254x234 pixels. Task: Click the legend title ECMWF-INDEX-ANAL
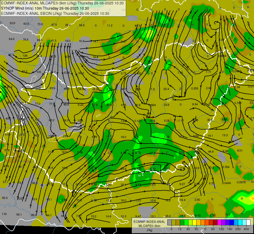pyautogui.click(x=149, y=222)
